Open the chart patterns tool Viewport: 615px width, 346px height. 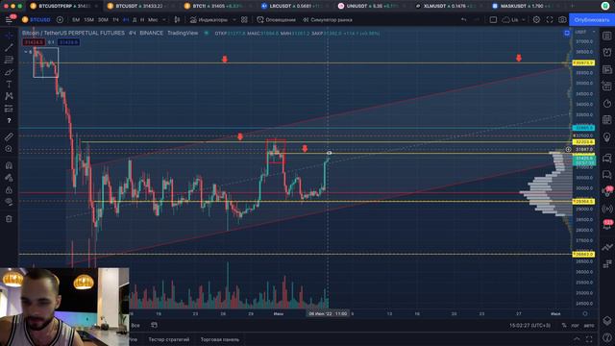pyautogui.click(x=9, y=96)
